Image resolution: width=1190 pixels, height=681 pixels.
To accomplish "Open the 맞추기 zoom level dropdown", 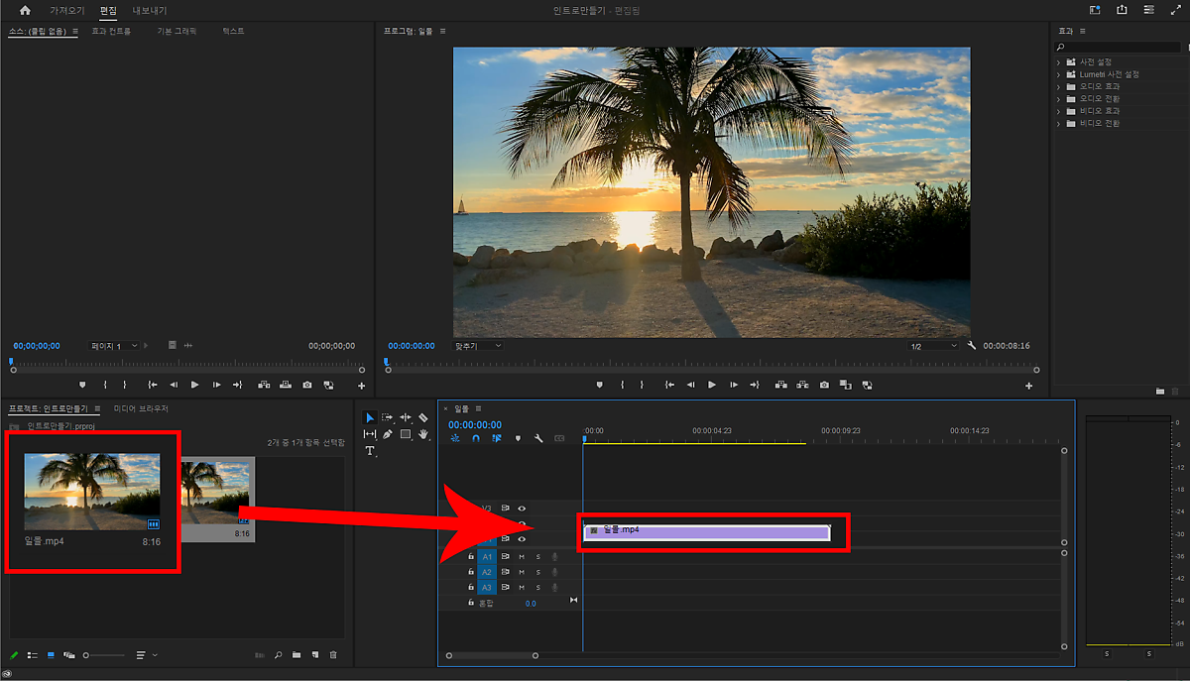I will [478, 346].
